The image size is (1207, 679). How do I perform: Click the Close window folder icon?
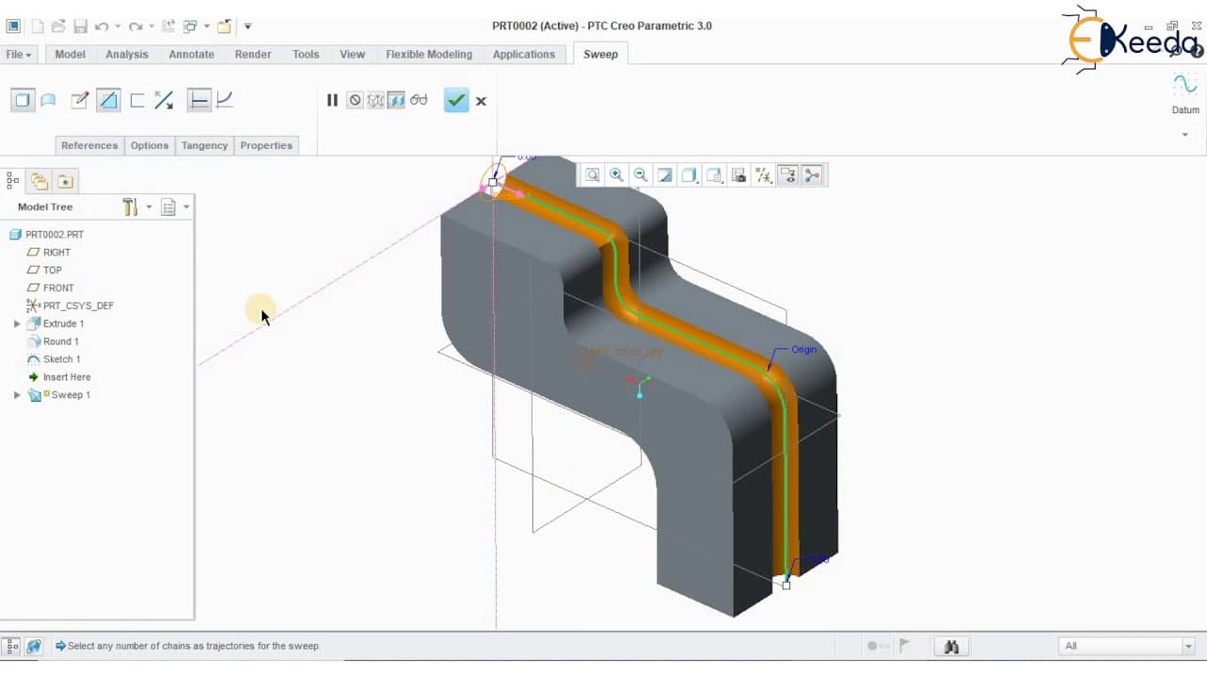(224, 26)
